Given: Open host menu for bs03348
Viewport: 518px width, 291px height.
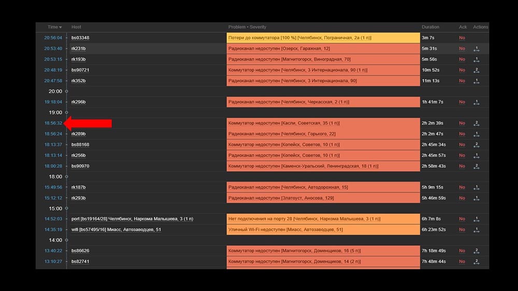Looking at the screenshot, I should coord(80,38).
